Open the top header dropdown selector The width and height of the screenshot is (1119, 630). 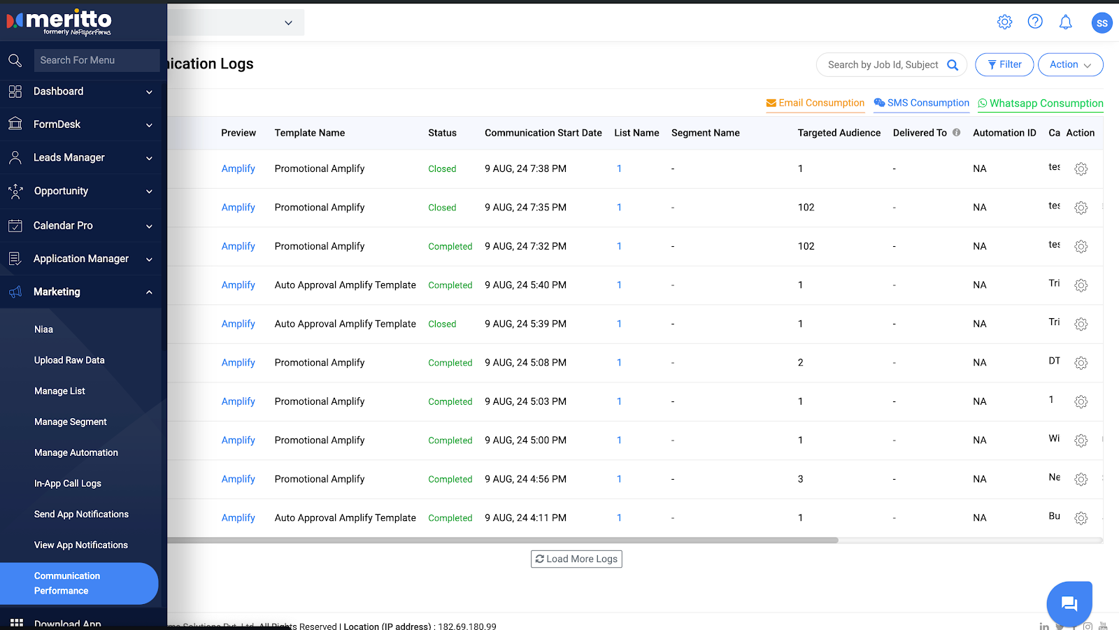tap(288, 23)
